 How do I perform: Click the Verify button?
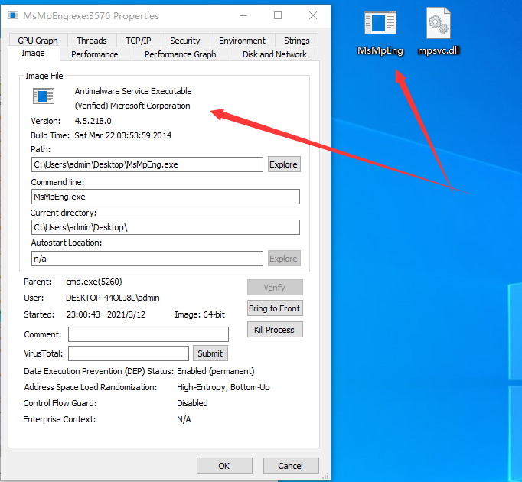[275, 287]
